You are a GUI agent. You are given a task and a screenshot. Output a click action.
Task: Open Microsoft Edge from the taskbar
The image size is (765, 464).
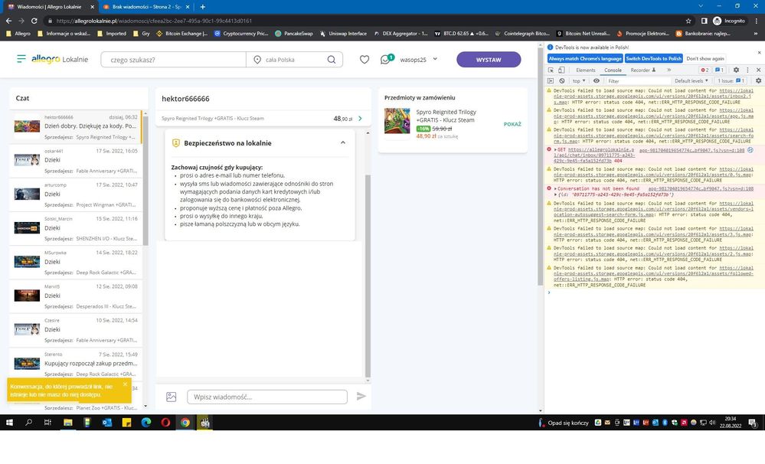click(145, 423)
